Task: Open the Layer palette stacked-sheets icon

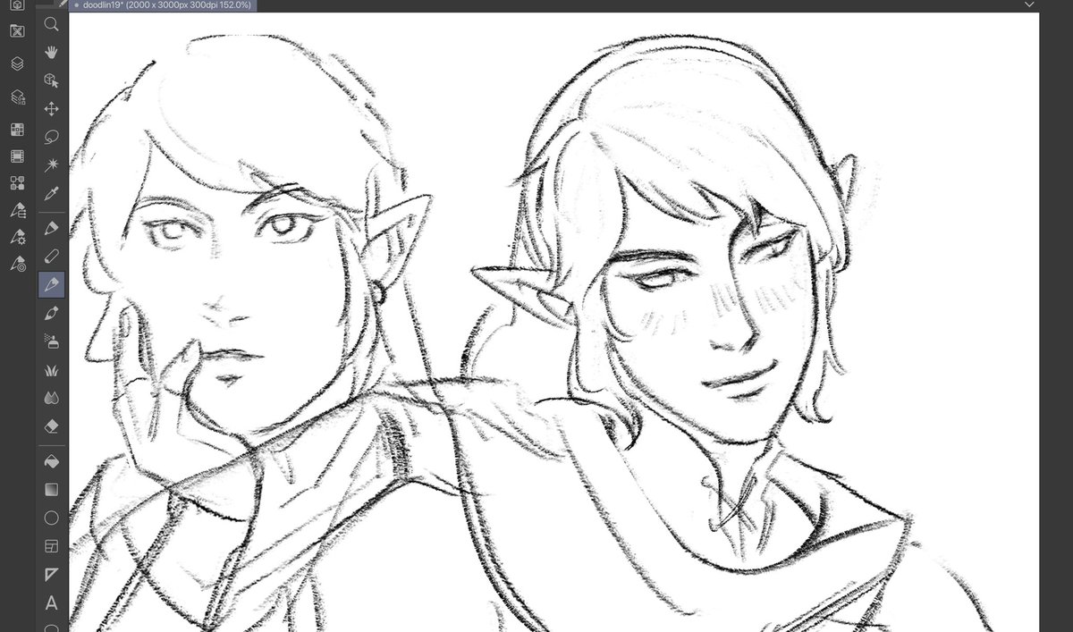Action: tap(17, 63)
